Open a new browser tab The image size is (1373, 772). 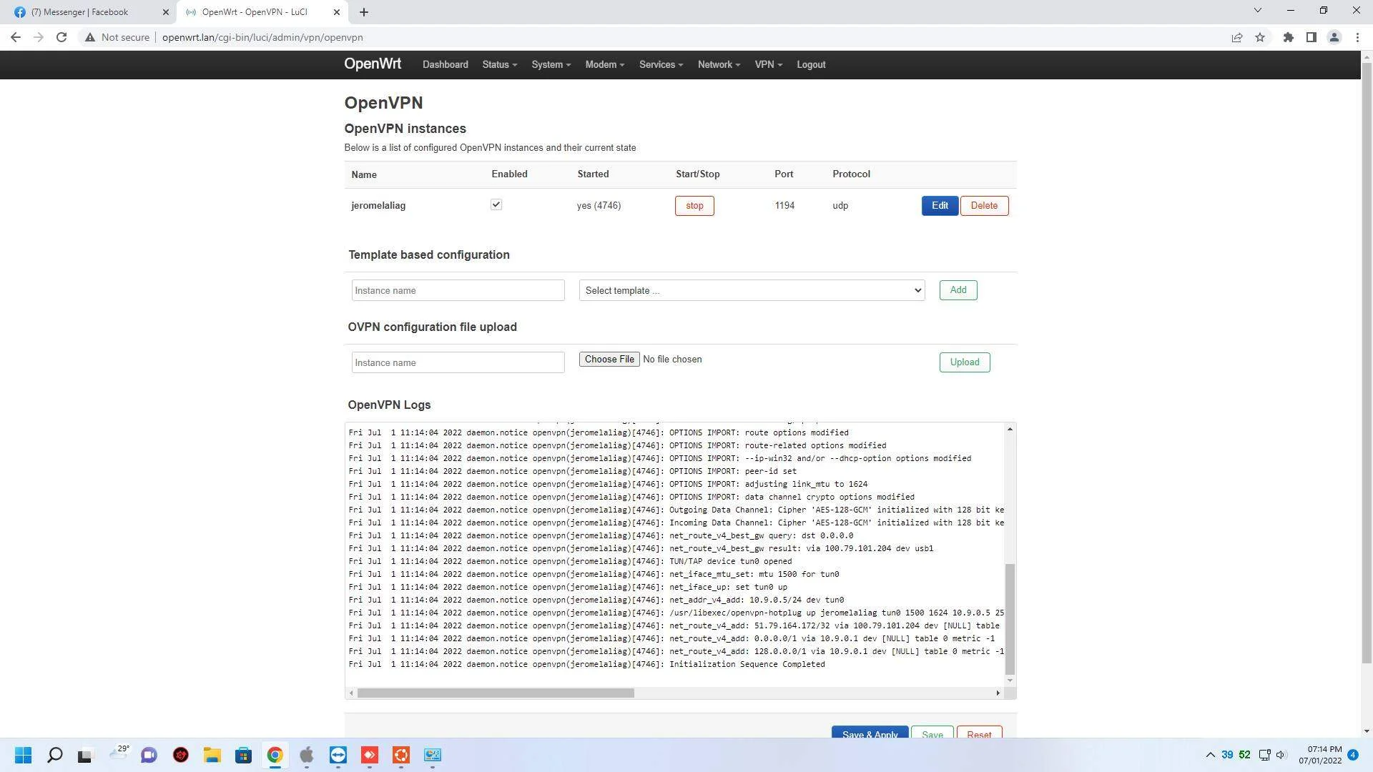364,12
